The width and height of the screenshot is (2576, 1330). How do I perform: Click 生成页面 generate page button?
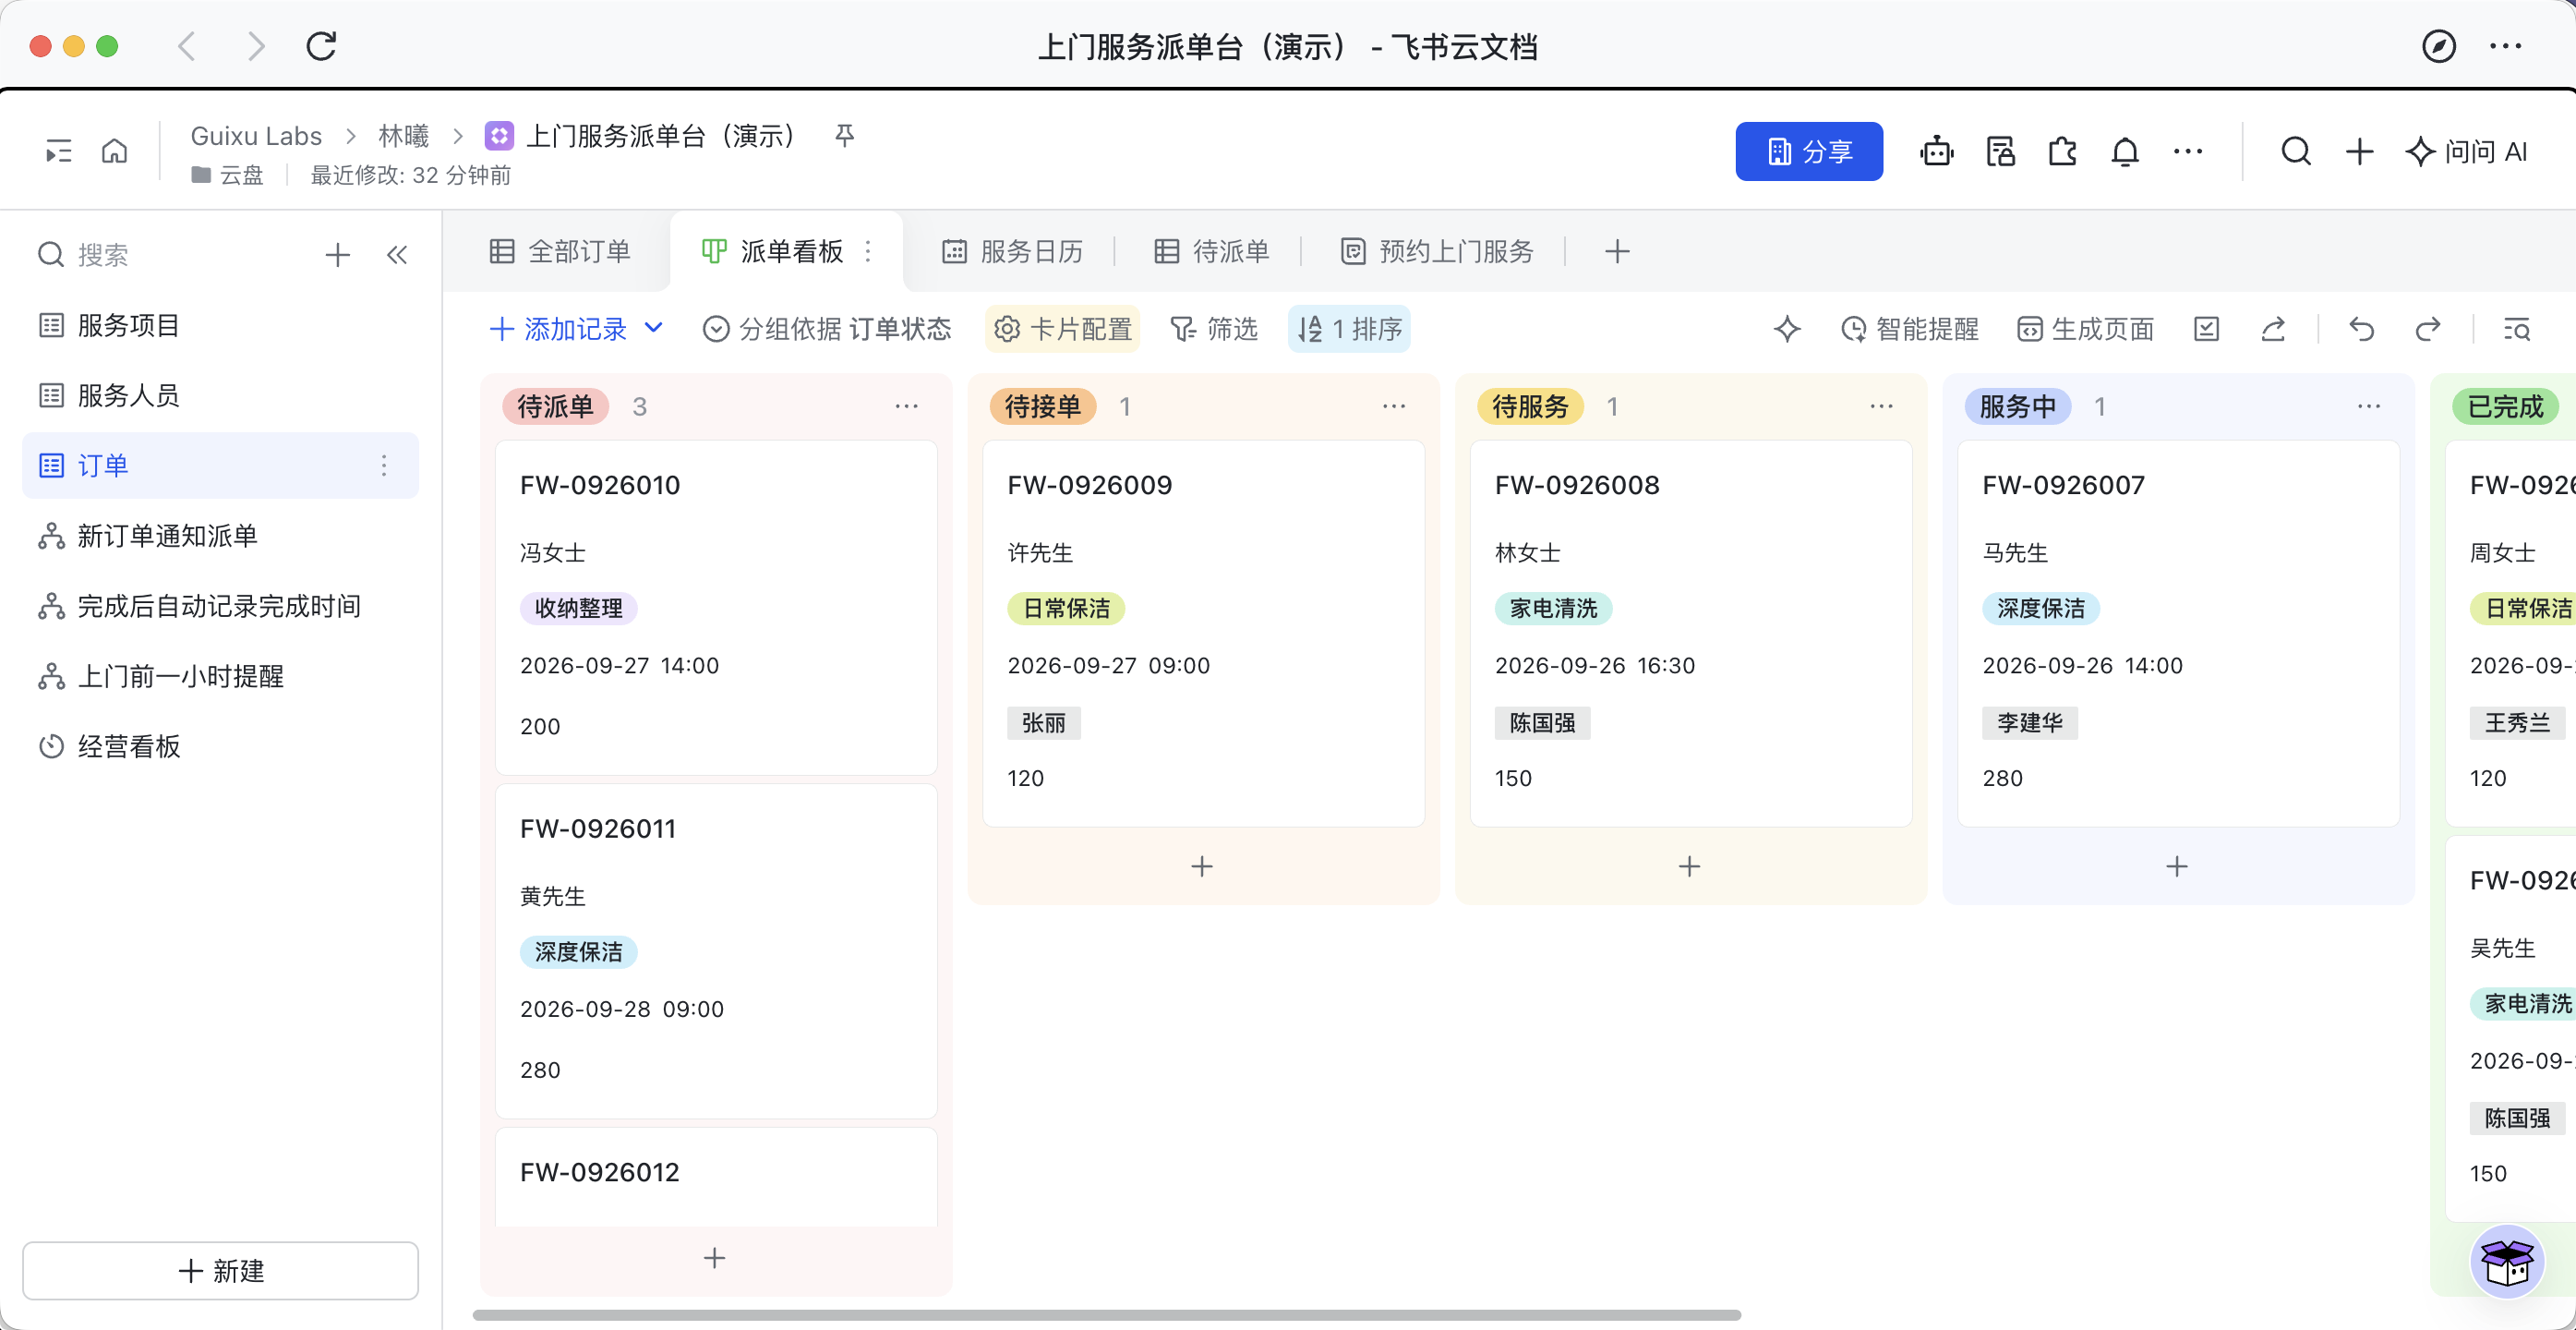pos(2086,329)
